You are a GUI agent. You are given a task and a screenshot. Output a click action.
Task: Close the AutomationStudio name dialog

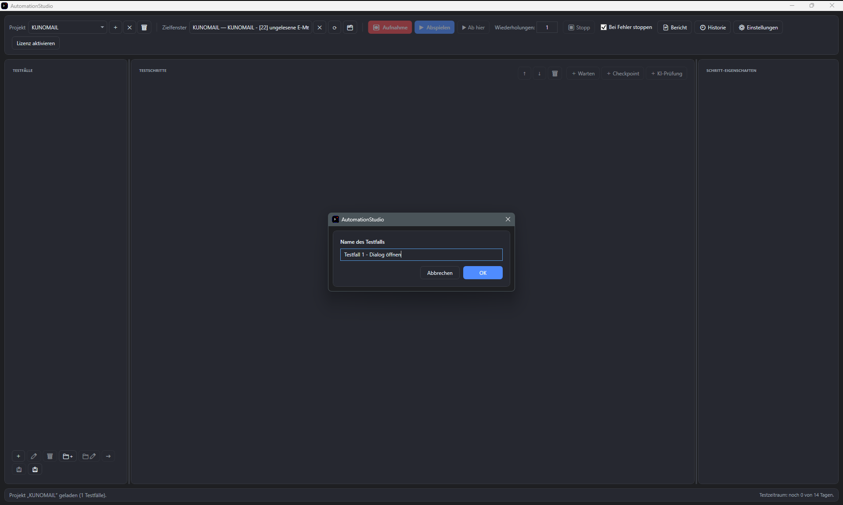click(x=508, y=219)
